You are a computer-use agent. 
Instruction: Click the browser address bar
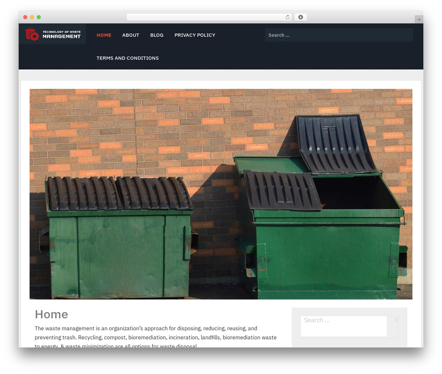pos(209,17)
